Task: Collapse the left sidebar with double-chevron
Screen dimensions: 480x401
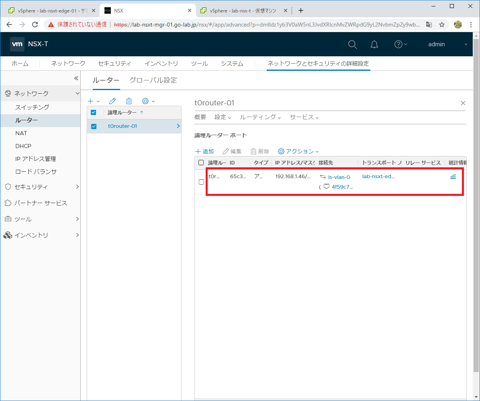Action: (x=76, y=78)
